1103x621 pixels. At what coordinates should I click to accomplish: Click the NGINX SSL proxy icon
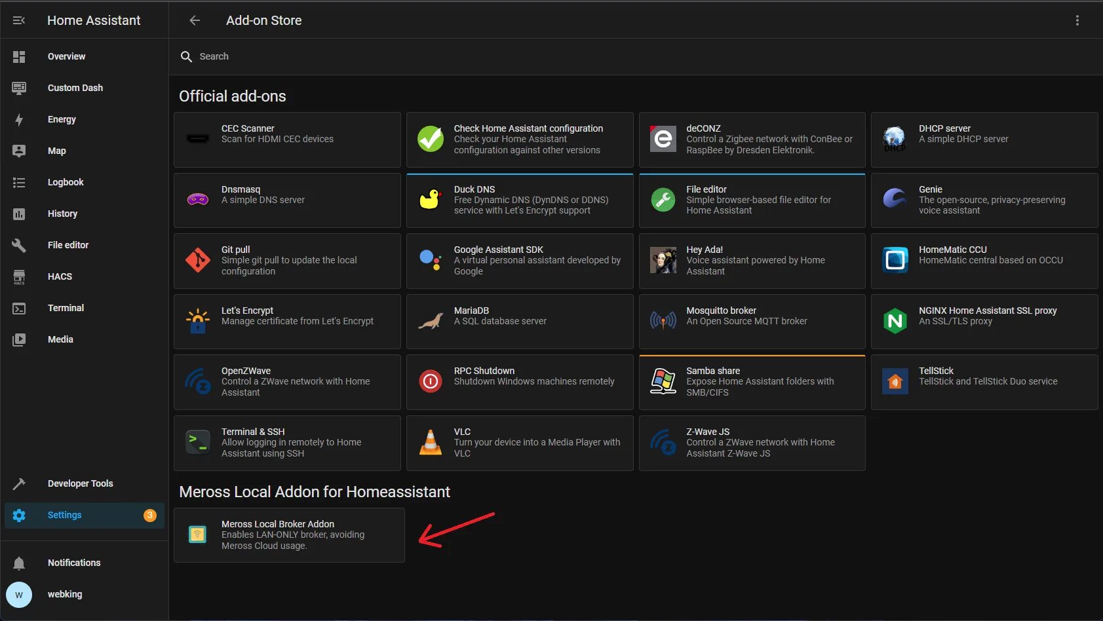tap(895, 320)
